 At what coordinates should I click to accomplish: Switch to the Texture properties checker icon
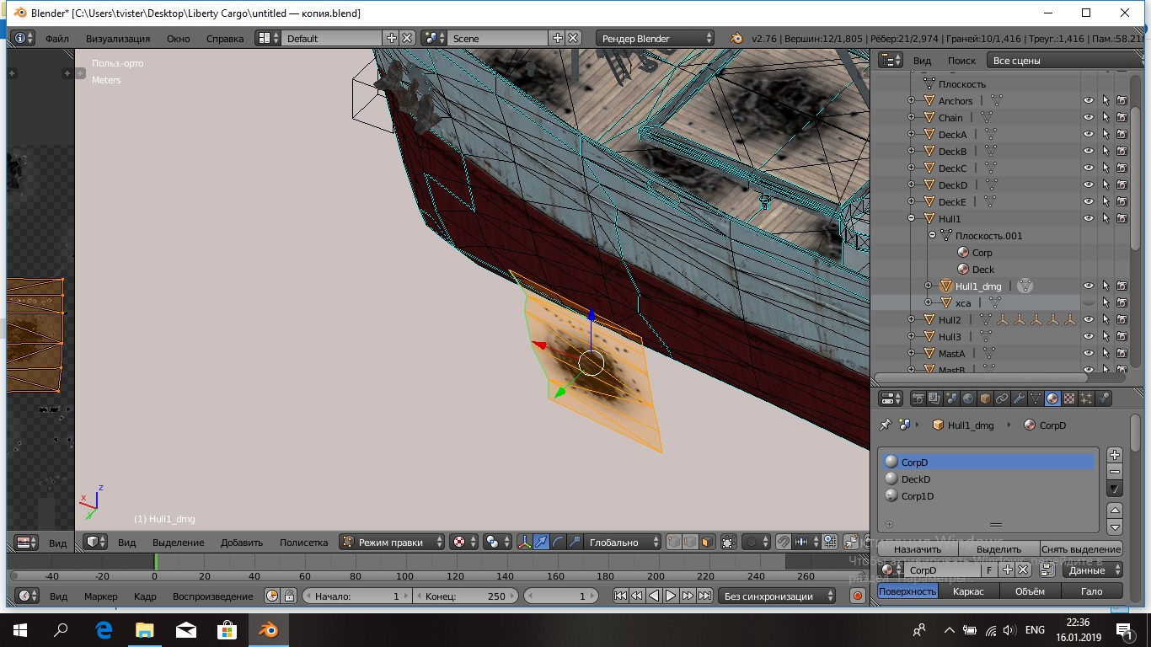pos(1069,398)
